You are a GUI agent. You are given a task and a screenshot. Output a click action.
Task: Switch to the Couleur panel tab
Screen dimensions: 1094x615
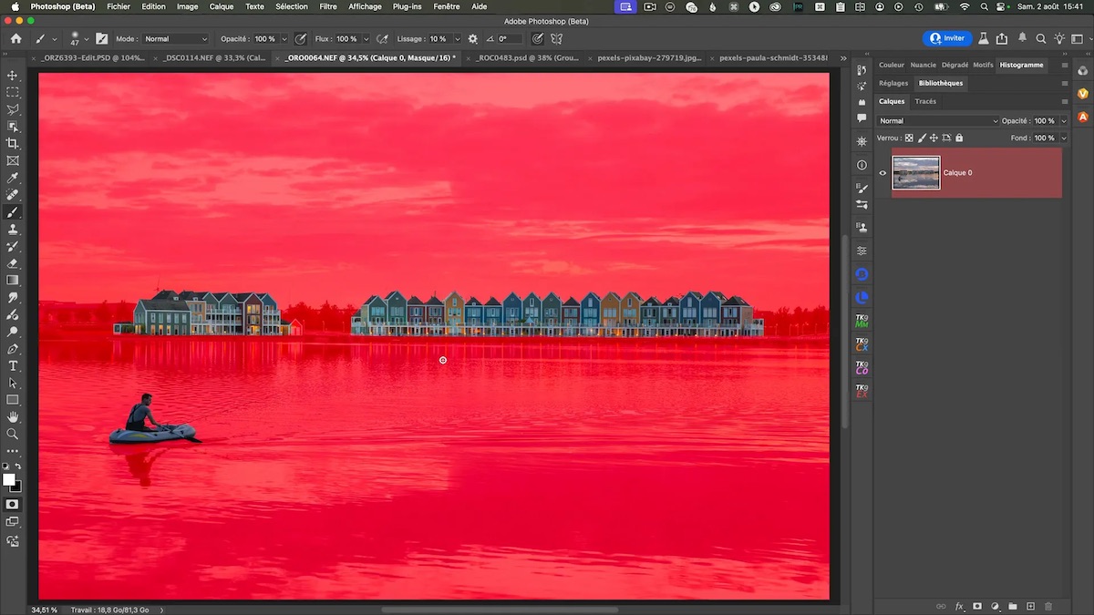point(892,65)
